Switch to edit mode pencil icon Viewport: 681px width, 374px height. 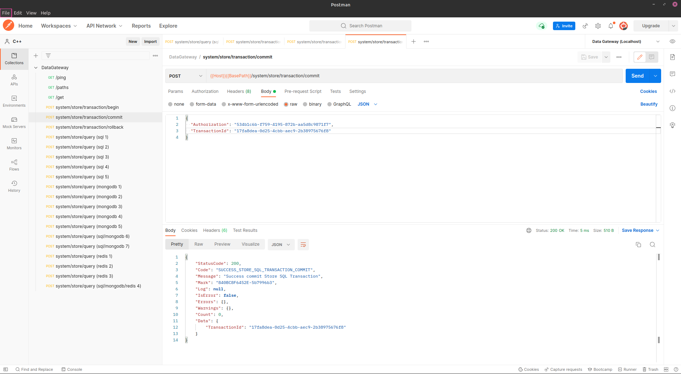click(640, 57)
